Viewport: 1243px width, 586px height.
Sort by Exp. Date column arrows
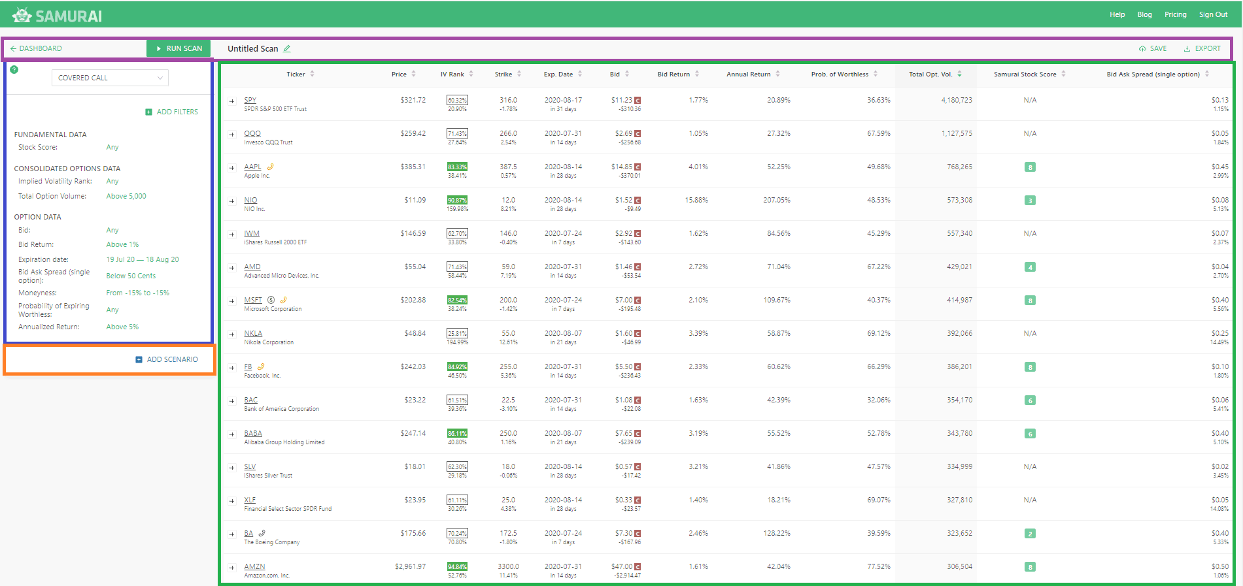pyautogui.click(x=580, y=74)
